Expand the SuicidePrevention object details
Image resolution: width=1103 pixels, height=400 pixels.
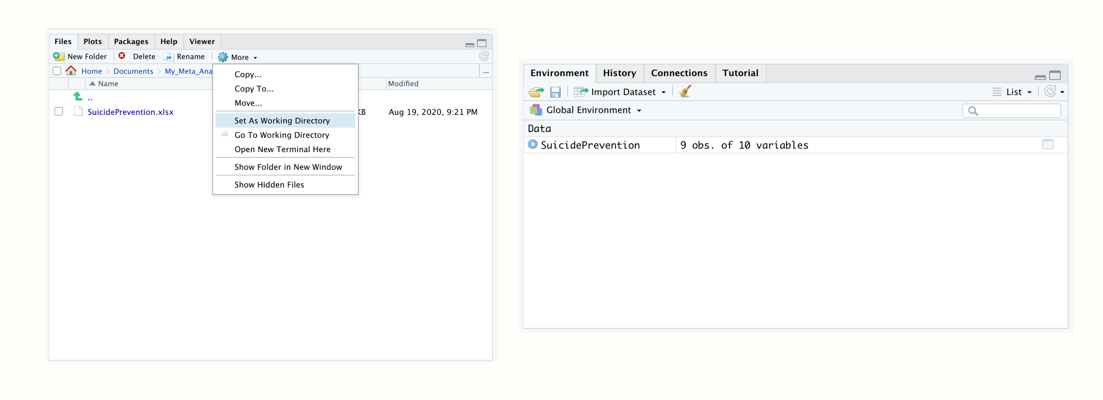click(532, 144)
